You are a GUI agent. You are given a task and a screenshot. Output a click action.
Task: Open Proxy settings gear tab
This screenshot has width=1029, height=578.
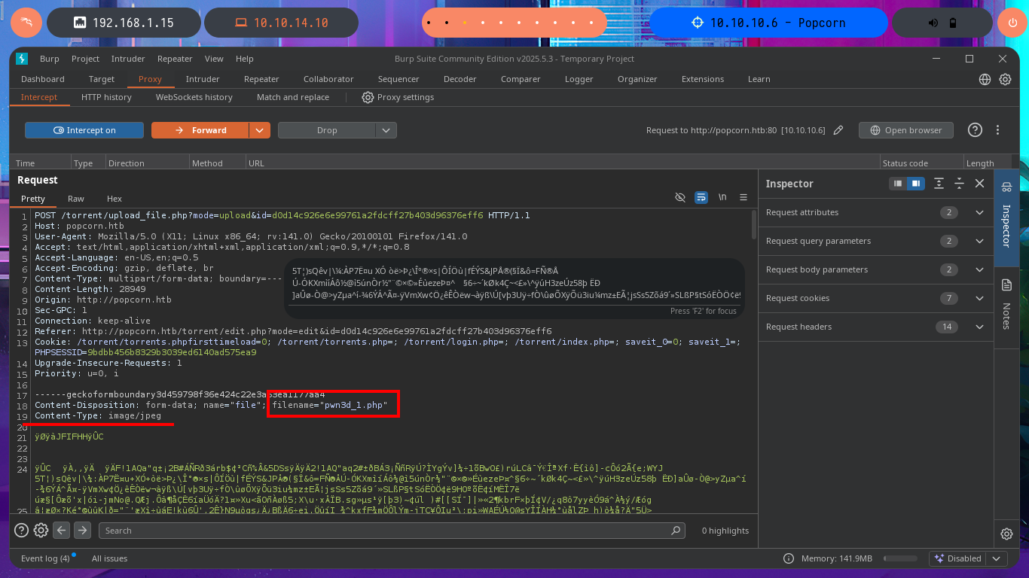pyautogui.click(x=398, y=97)
